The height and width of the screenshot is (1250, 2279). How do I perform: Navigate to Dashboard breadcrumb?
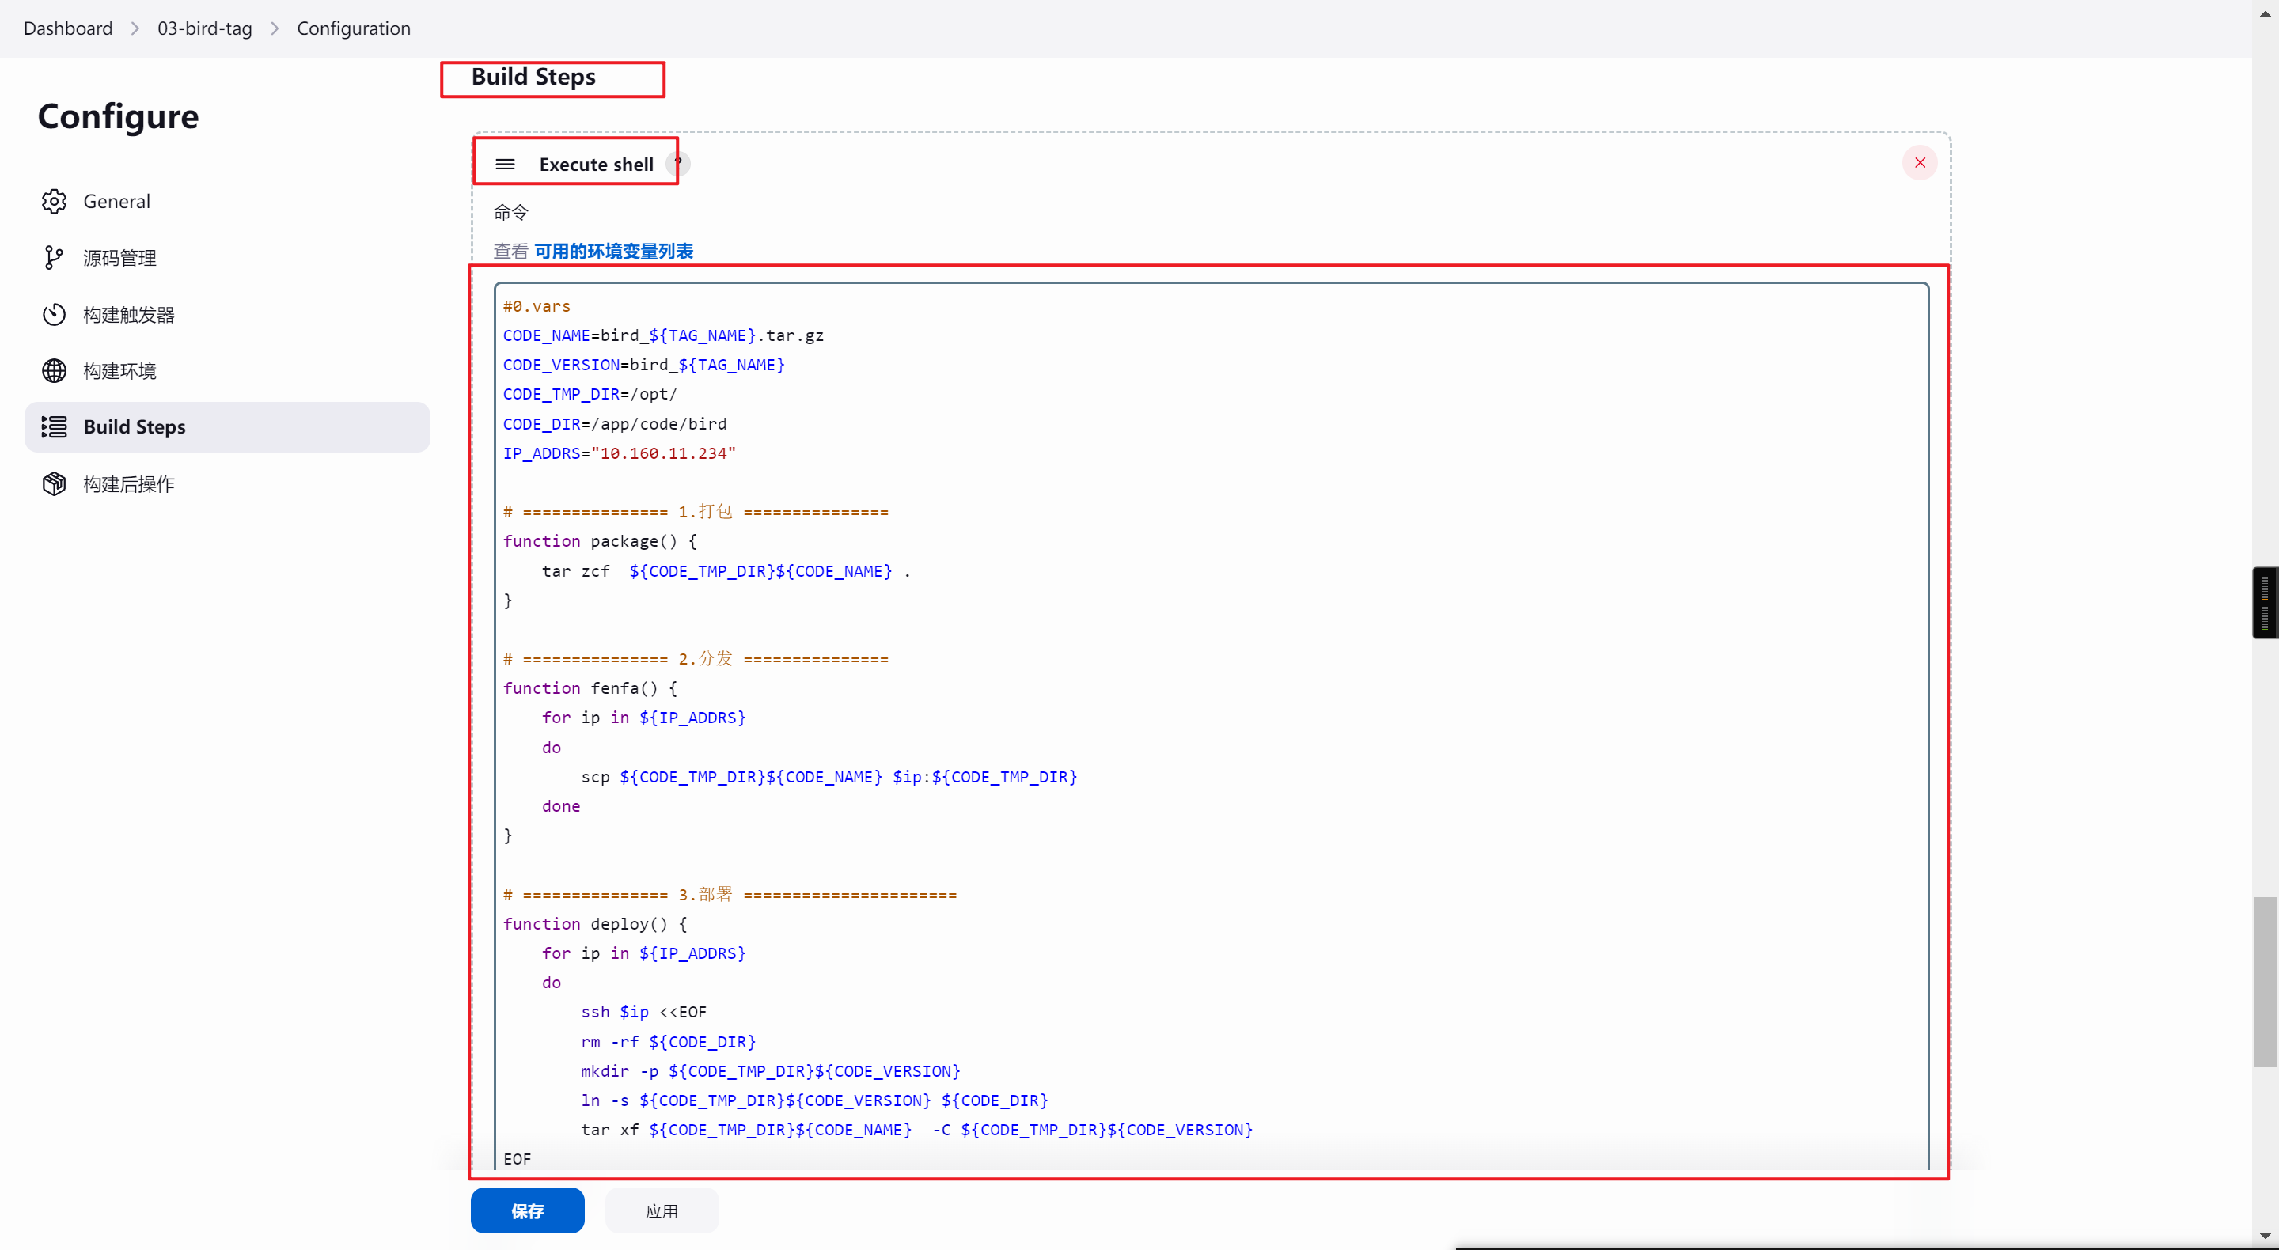[x=68, y=28]
